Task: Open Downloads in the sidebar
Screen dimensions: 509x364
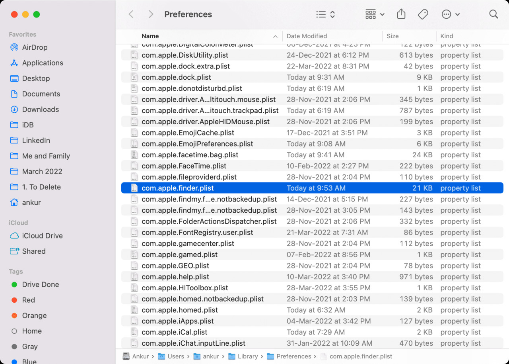Action: coord(34,110)
